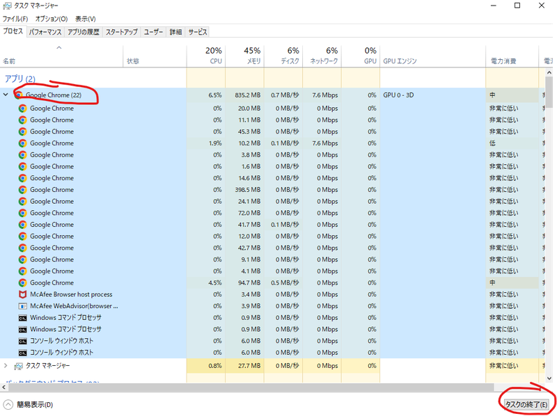Click Chrome icon on 3.8 MB row
The image size is (557, 416).
23,155
